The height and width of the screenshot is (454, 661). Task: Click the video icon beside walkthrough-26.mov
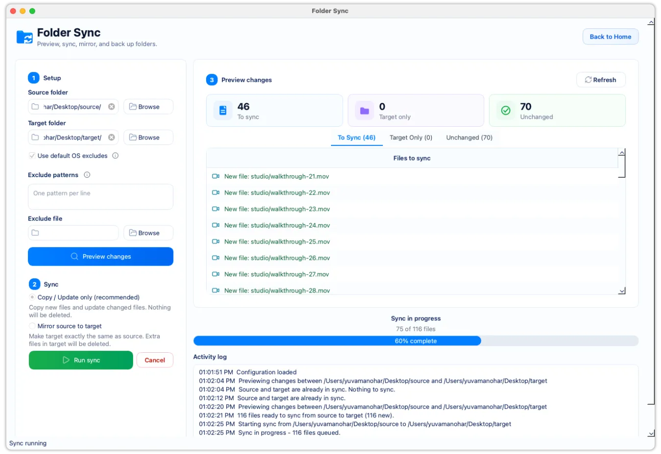[x=215, y=258]
